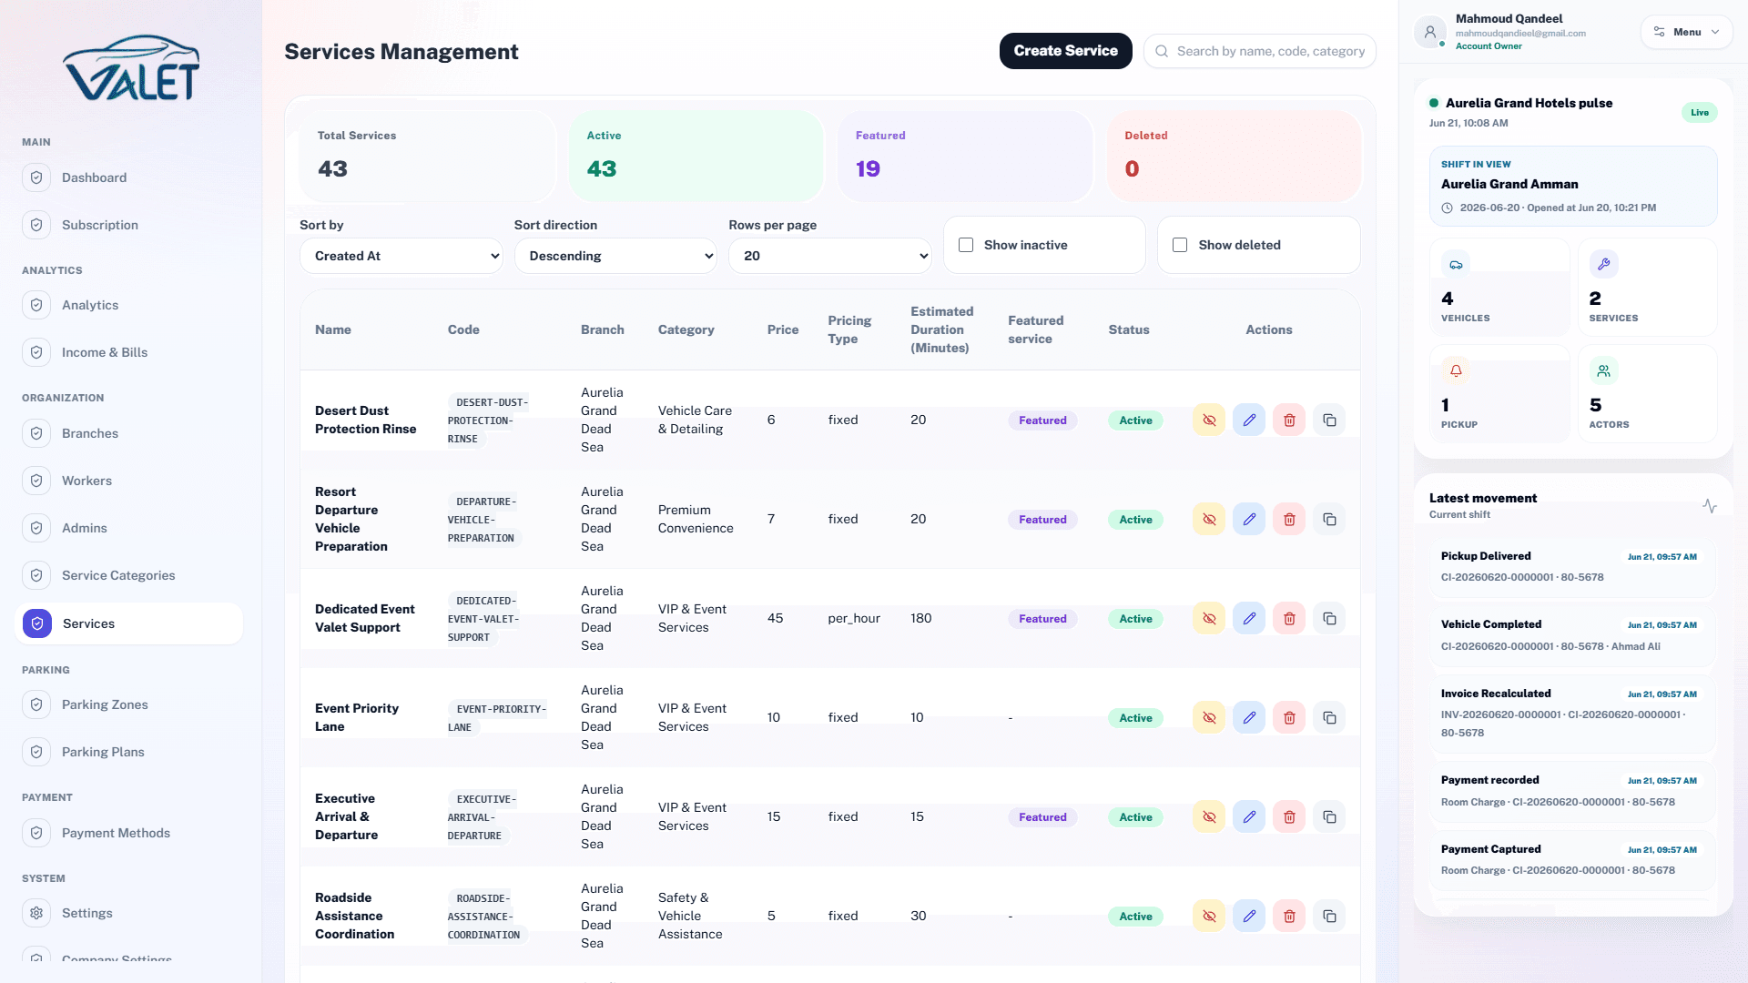
Task: Click the Services shield icon
Action: point(37,623)
